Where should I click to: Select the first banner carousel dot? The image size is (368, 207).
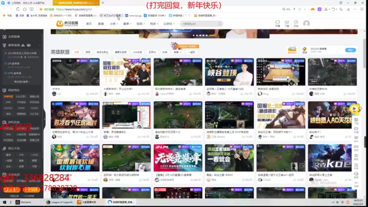[x=194, y=35]
